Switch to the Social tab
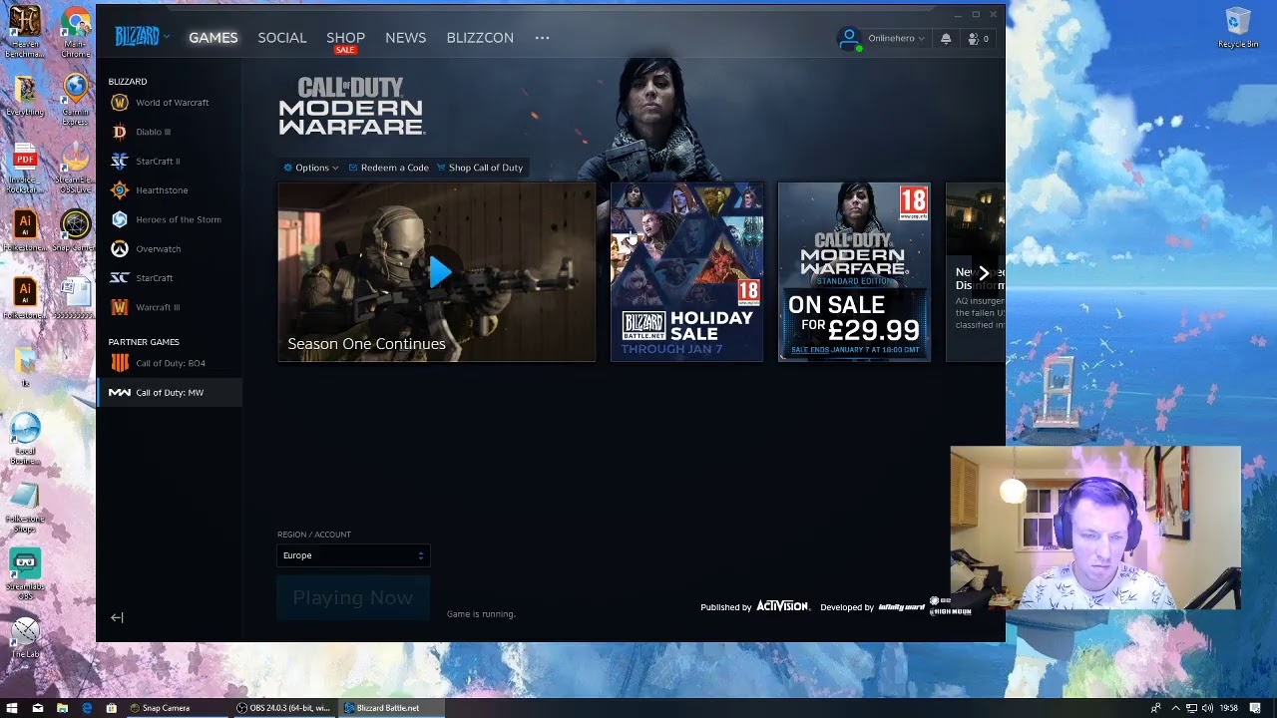 click(x=282, y=38)
